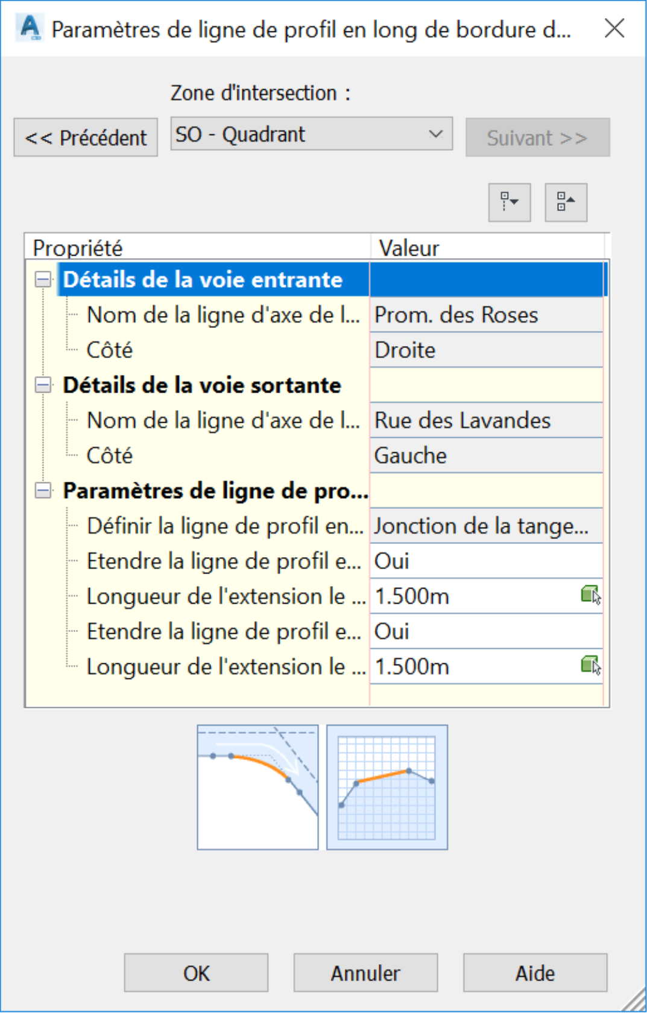Pick first extension length in drawing icon
Image resolution: width=647 pixels, height=1013 pixels.
pyautogui.click(x=591, y=596)
